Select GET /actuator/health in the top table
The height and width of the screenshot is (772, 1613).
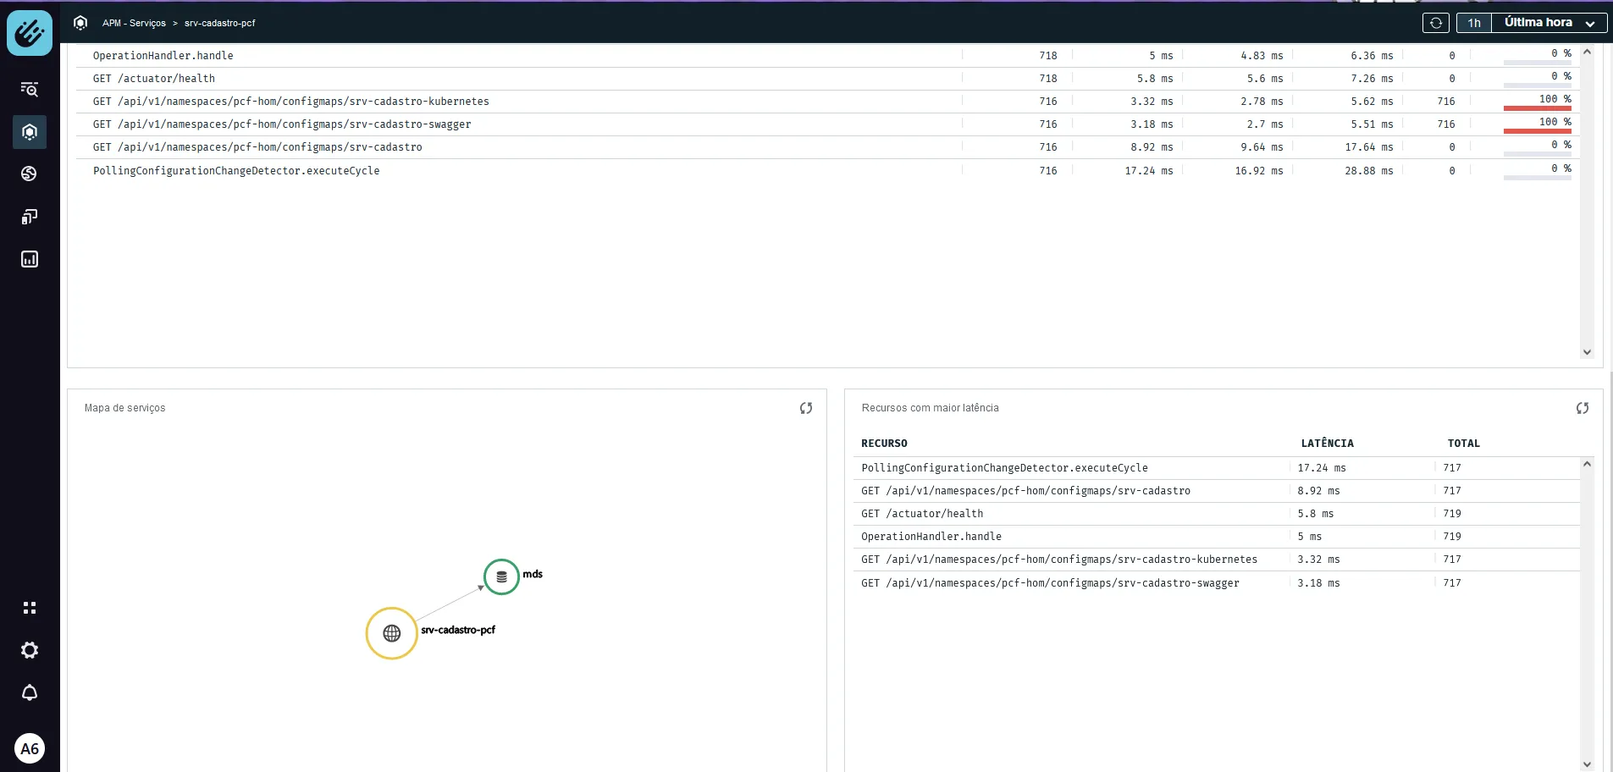154,79
